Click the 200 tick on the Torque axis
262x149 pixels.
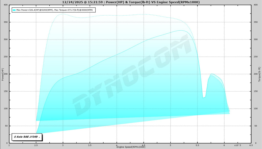[x=255, y=74]
